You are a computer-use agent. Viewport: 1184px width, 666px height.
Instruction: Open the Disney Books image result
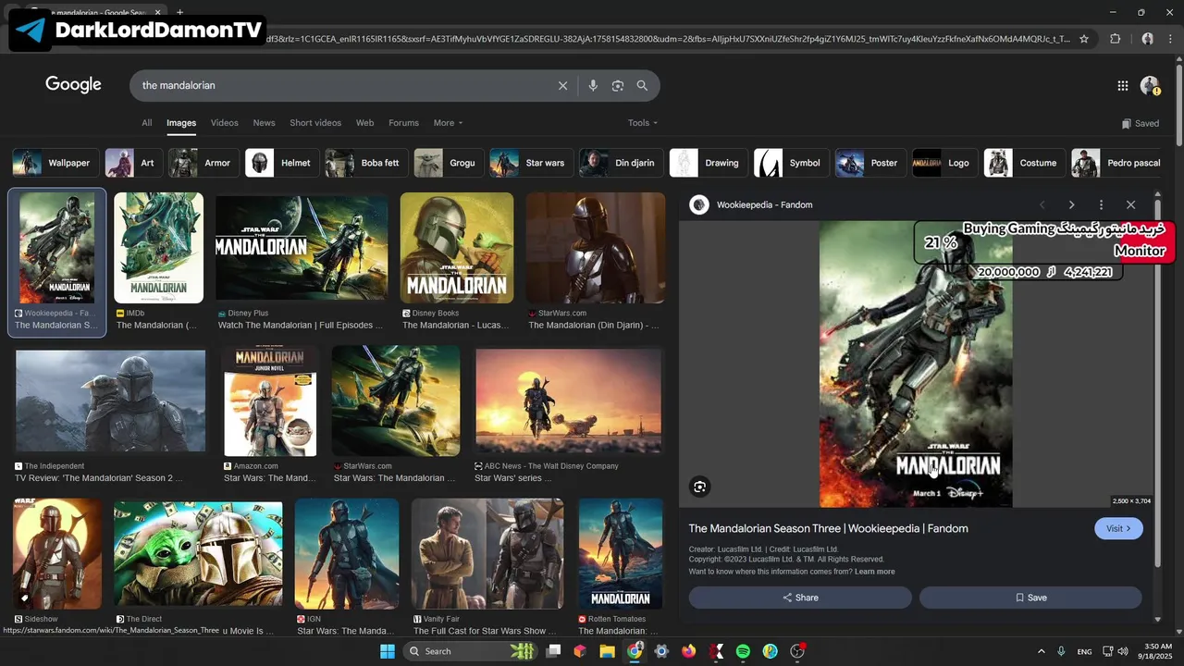coord(457,248)
